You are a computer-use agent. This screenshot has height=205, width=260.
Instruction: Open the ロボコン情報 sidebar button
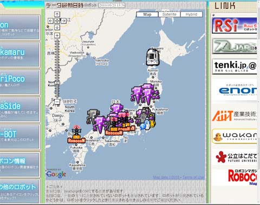(x=19, y=164)
